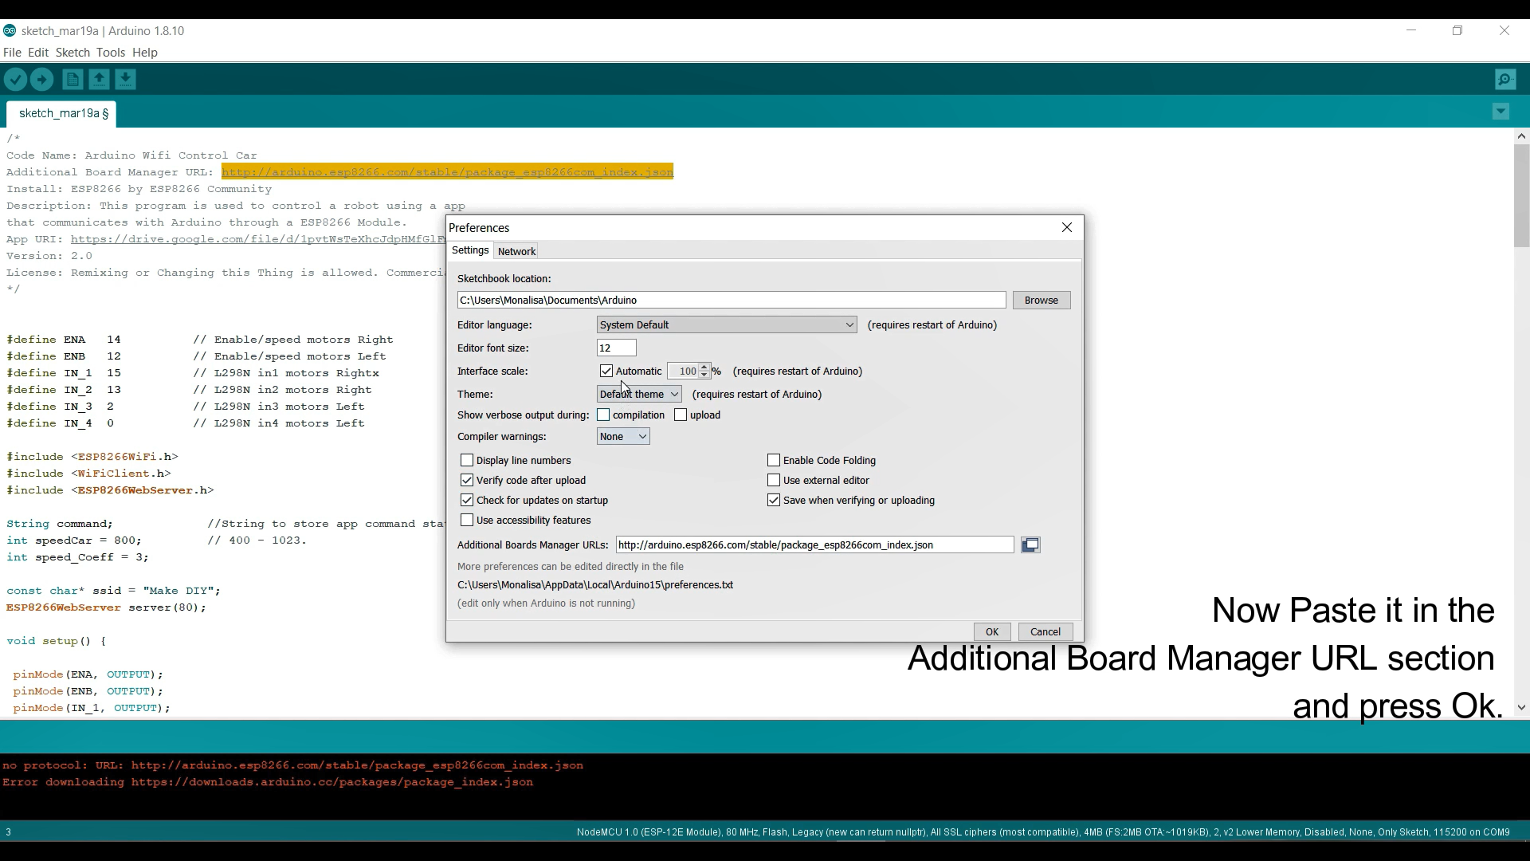The height and width of the screenshot is (861, 1530).
Task: Uncheck Automatic interface scale
Action: coord(606,372)
